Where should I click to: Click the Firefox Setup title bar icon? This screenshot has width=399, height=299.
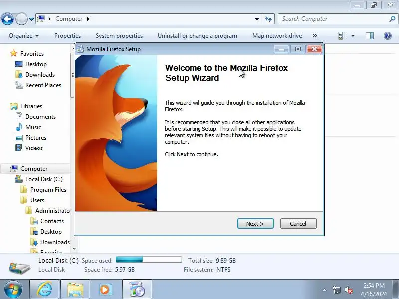pyautogui.click(x=80, y=49)
